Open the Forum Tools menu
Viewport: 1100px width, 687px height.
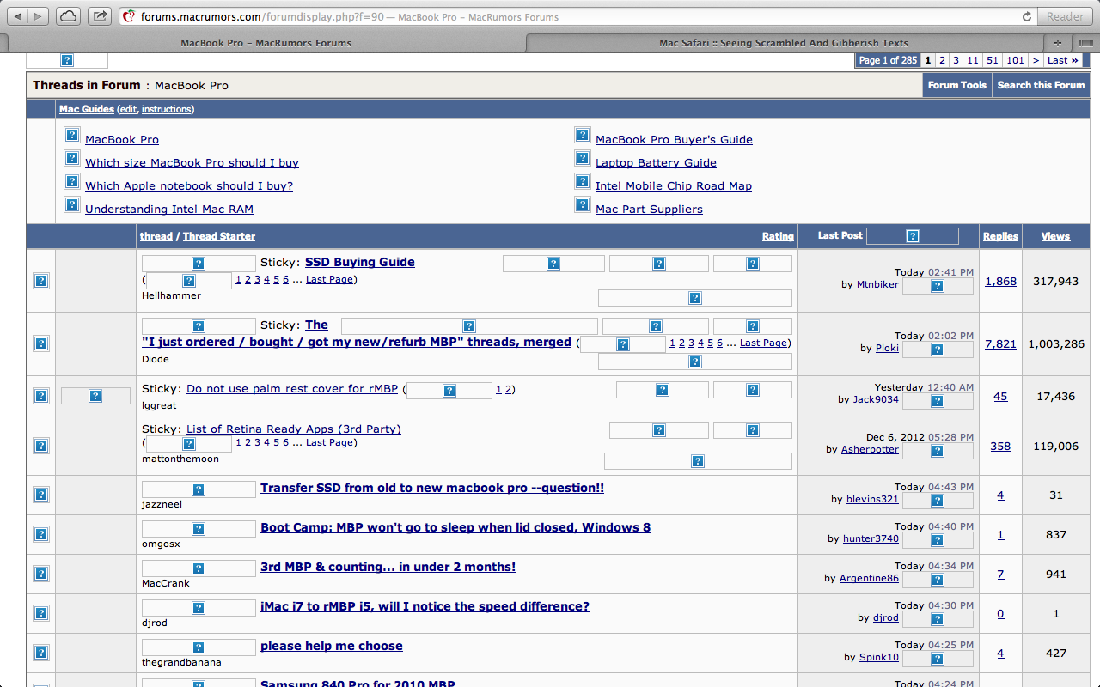pos(956,85)
